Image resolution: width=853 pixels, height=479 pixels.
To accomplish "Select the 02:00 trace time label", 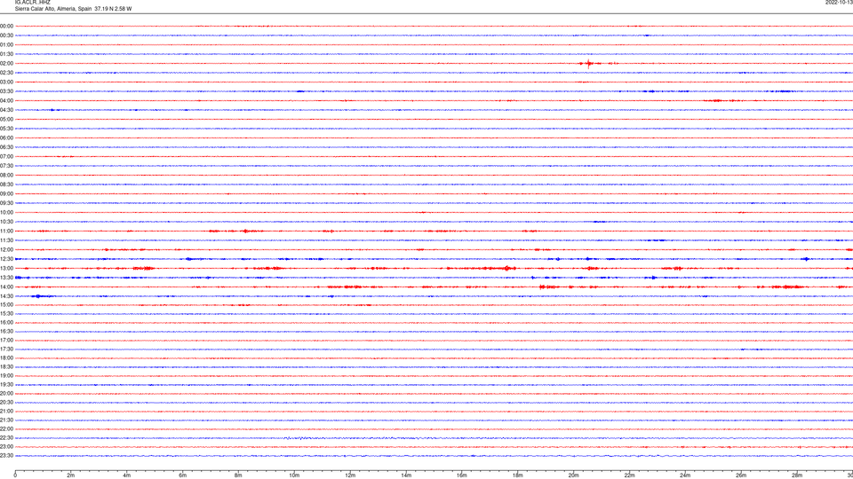I will pos(6,63).
